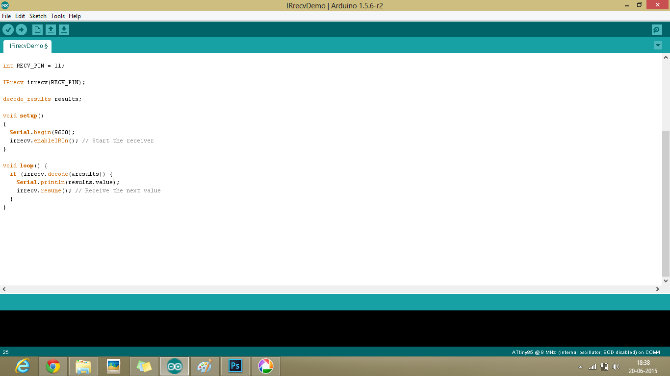Open the tab options dropdown arrow
The image size is (670, 376).
(658, 46)
